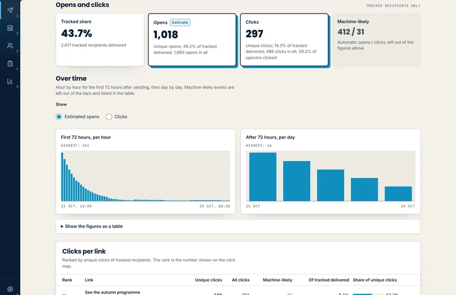The width and height of the screenshot is (456, 295).
Task: Click the 29 Oct bar in the per-day chart
Action: [x=398, y=194]
